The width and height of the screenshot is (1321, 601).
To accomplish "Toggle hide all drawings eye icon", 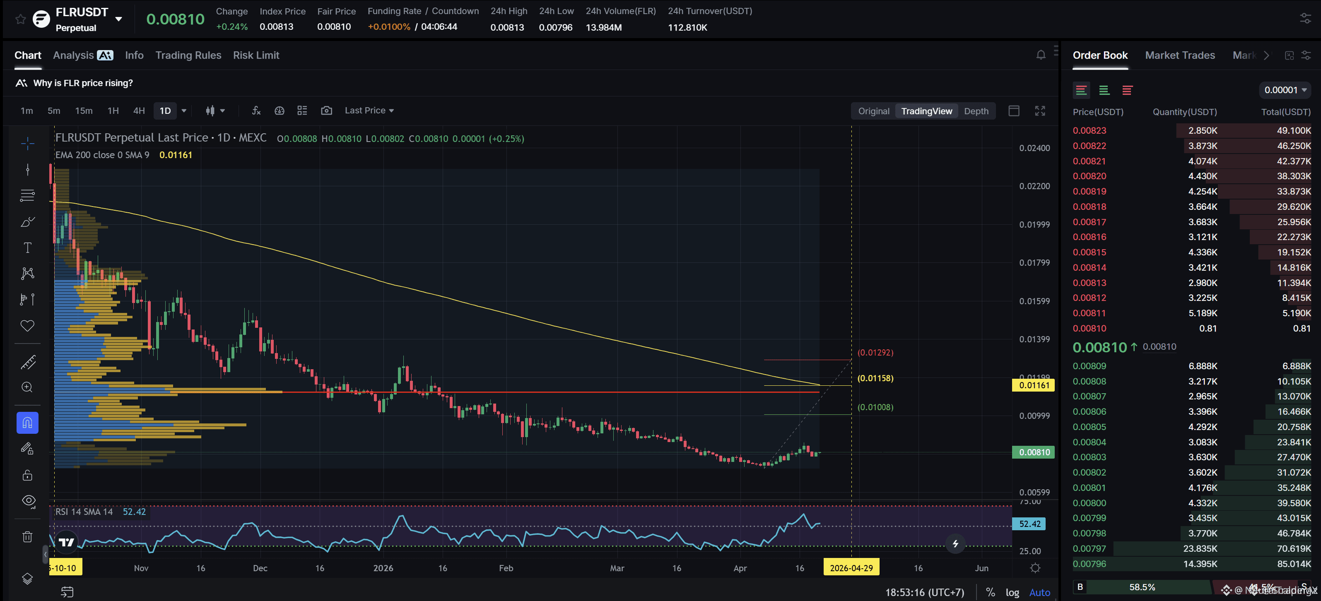I will pyautogui.click(x=29, y=501).
